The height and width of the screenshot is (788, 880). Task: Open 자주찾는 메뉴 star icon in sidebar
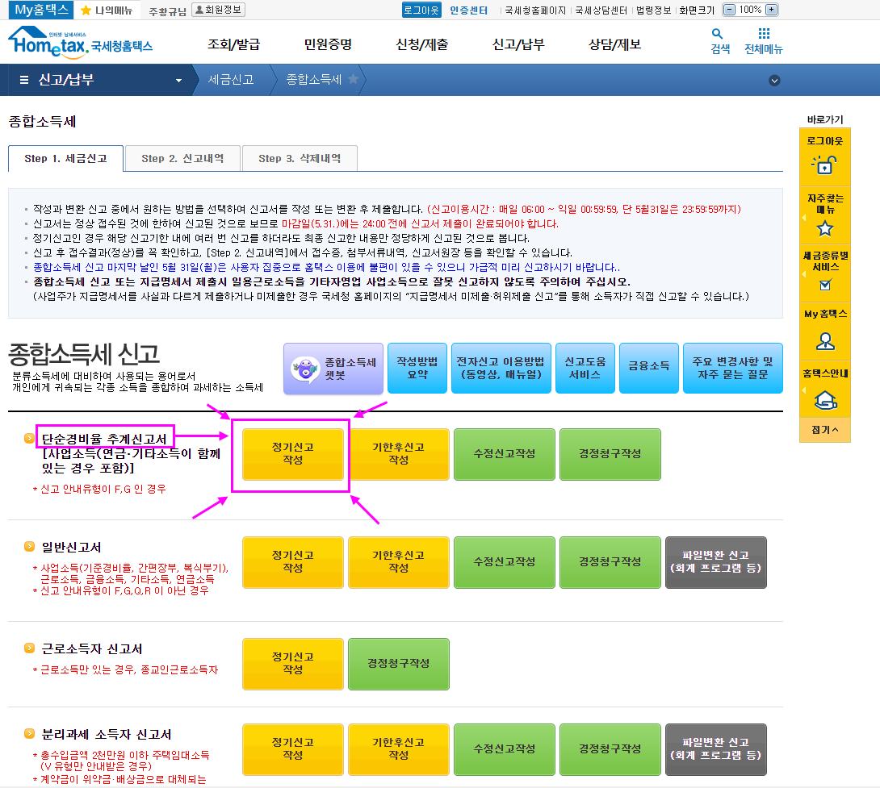tap(825, 228)
